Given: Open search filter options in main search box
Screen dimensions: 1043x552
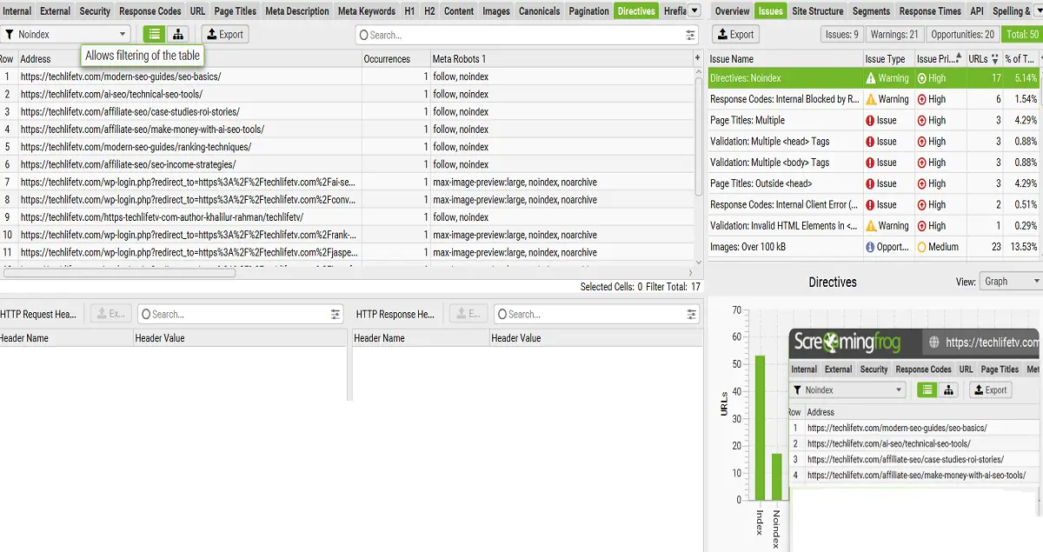Looking at the screenshot, I should point(691,35).
